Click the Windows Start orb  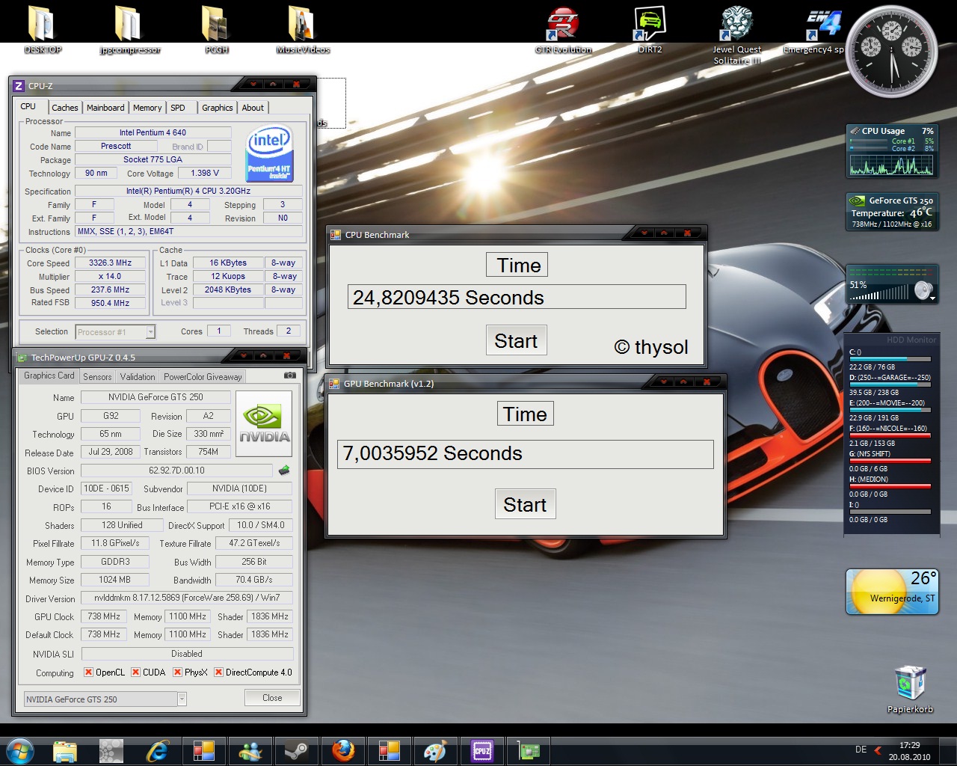19,750
